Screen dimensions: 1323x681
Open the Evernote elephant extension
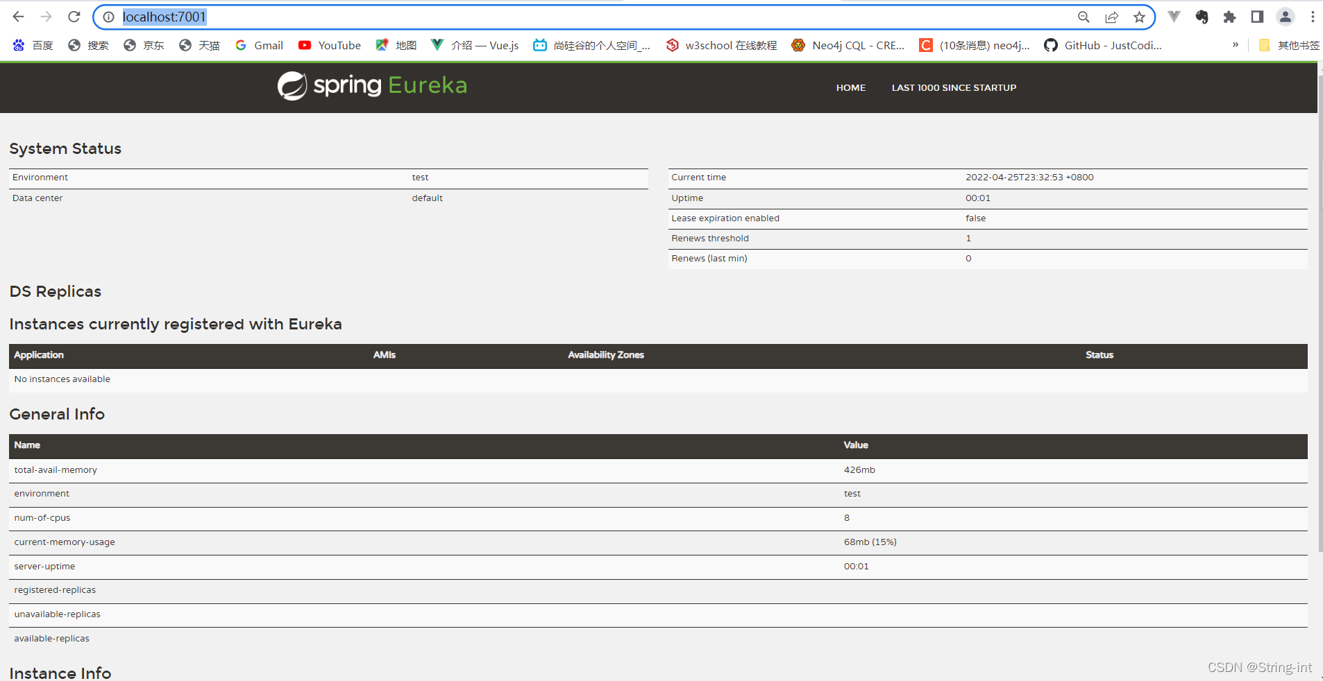(1202, 17)
